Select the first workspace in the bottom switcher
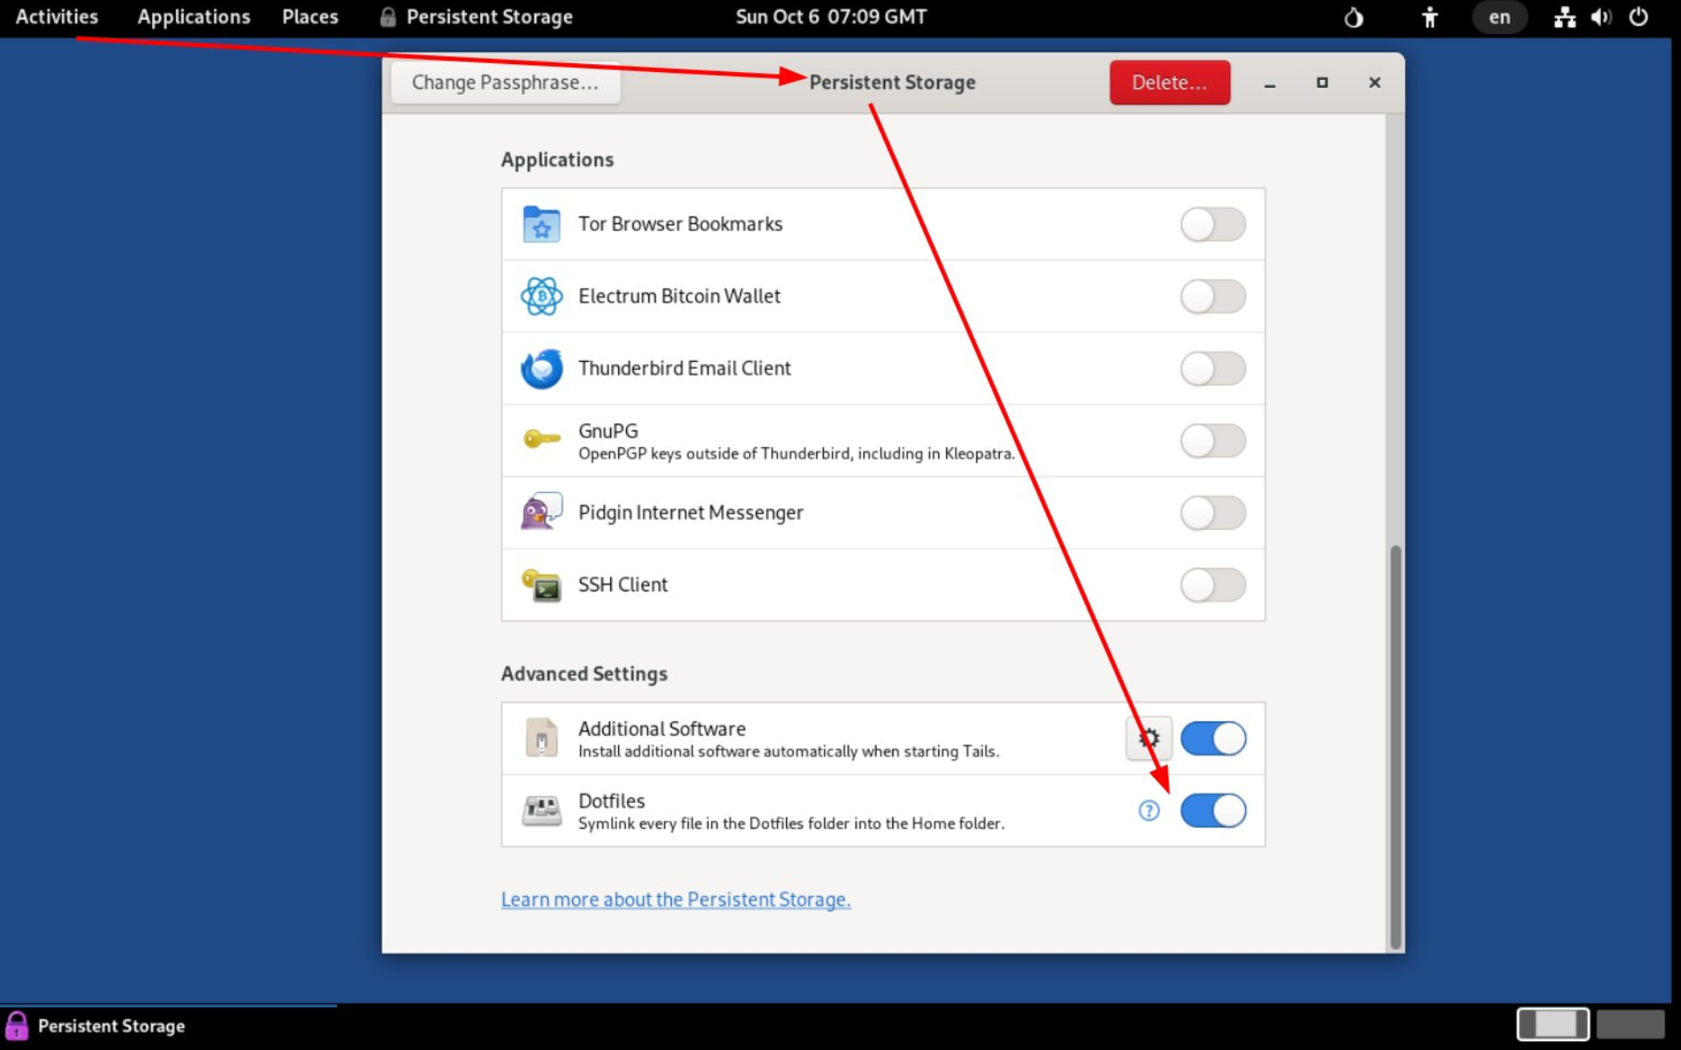This screenshot has width=1681, height=1050. point(1553,1025)
